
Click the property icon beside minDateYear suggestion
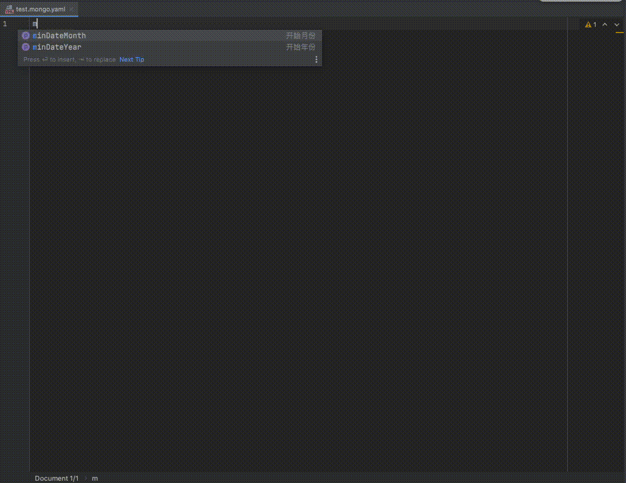point(25,47)
